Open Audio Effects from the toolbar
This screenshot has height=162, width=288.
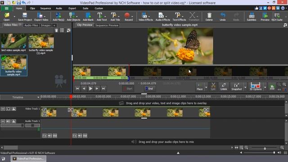(x=162, y=16)
